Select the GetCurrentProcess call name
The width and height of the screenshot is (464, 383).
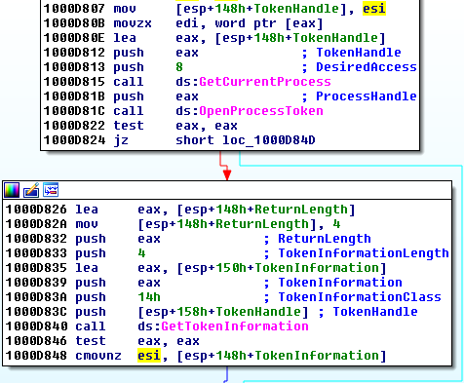[265, 82]
